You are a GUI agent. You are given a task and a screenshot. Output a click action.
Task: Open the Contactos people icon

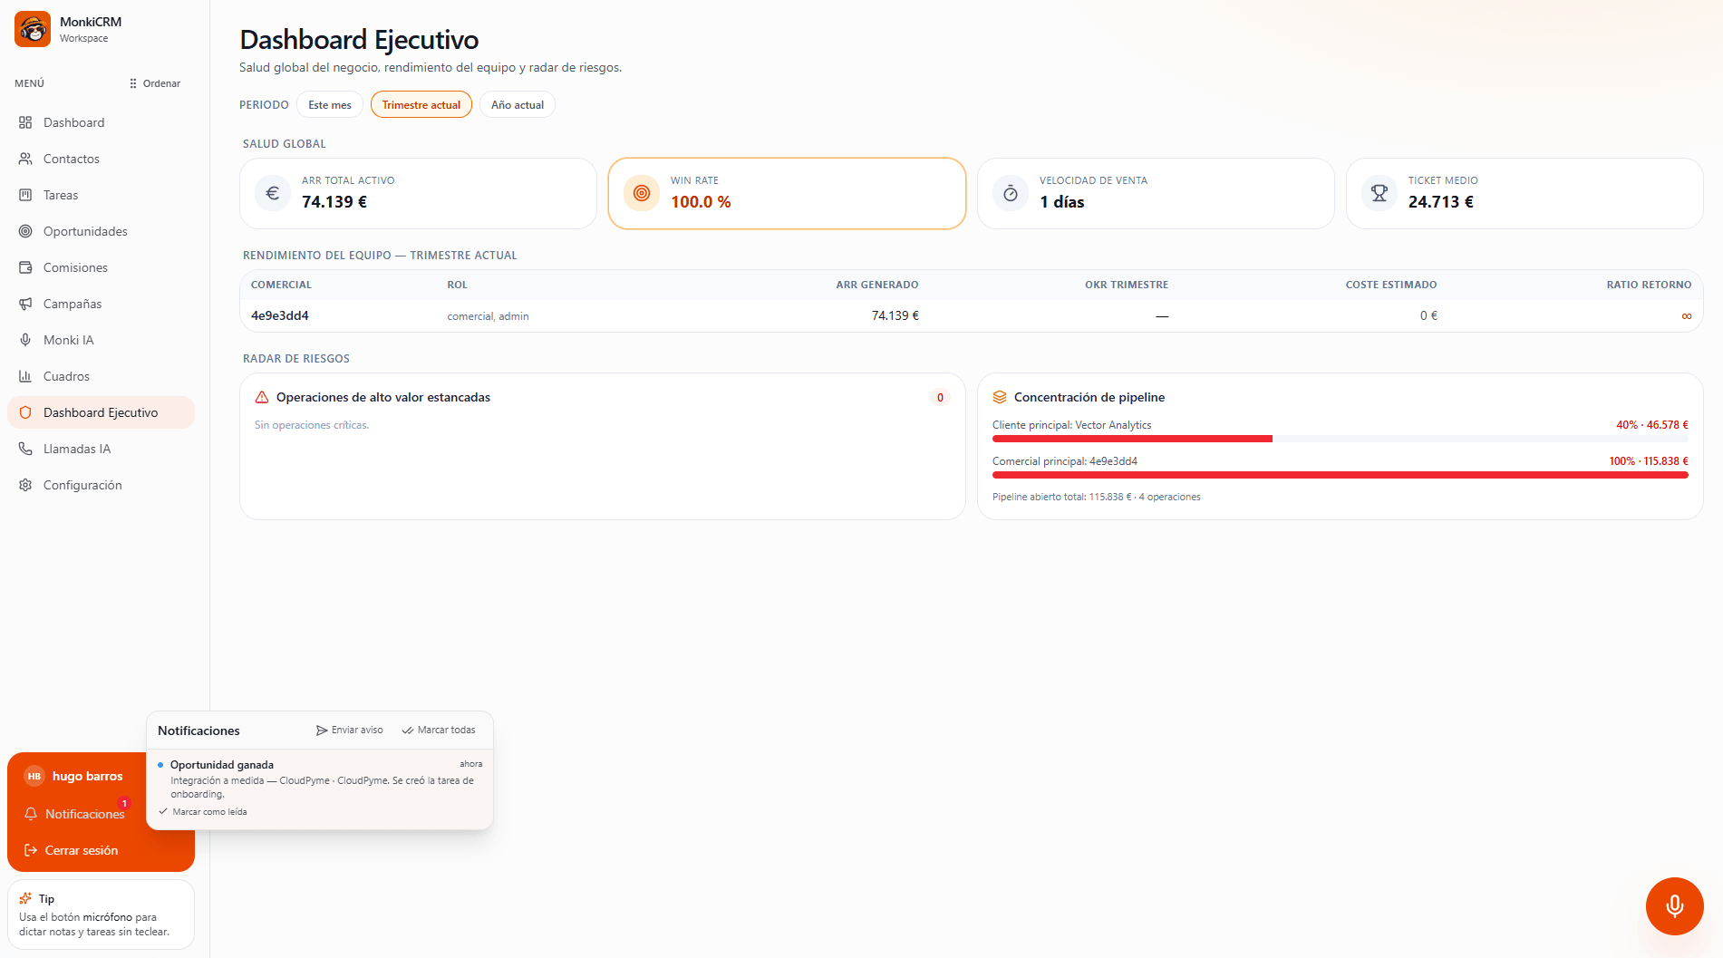[25, 159]
